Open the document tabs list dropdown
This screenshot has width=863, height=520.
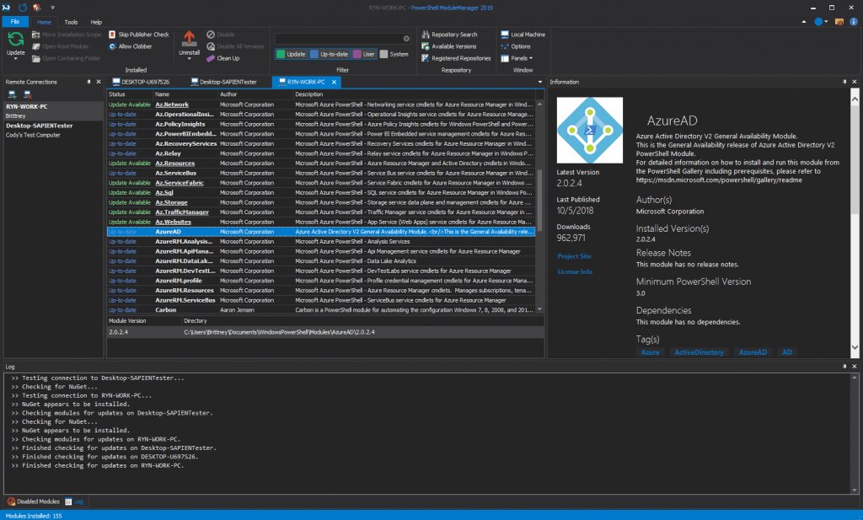tap(540, 82)
